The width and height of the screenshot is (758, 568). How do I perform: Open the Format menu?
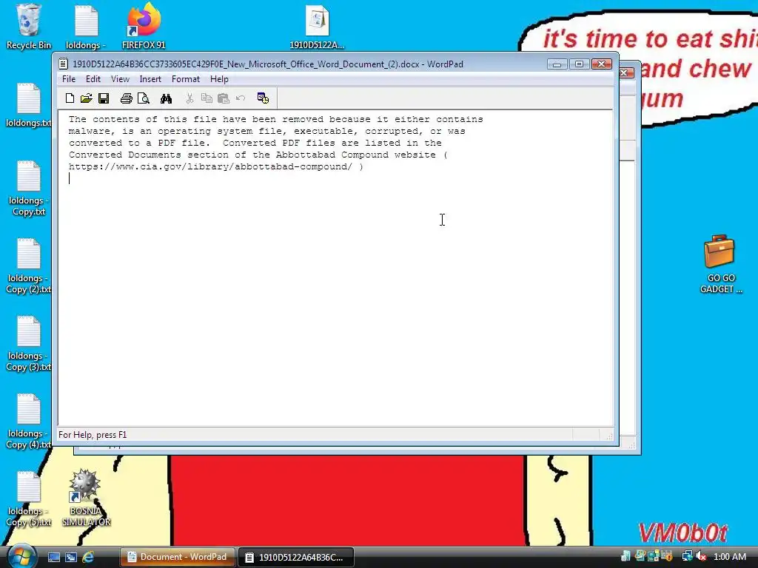pos(186,79)
